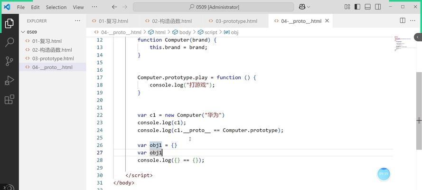
Task: Click the editor vertical scrollbar thumb
Action: [x=419, y=110]
